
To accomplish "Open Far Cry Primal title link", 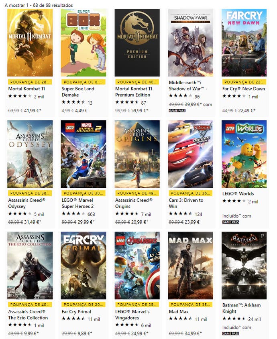I will click(76, 312).
